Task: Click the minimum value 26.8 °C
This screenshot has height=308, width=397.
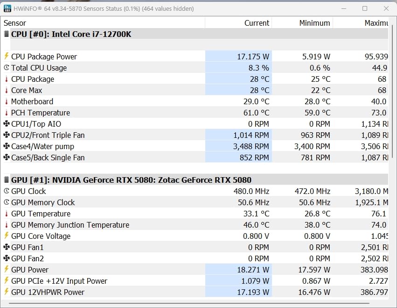Action: tap(318, 214)
